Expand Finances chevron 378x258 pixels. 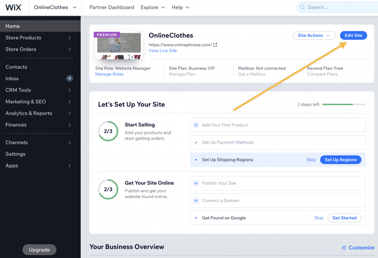69,125
